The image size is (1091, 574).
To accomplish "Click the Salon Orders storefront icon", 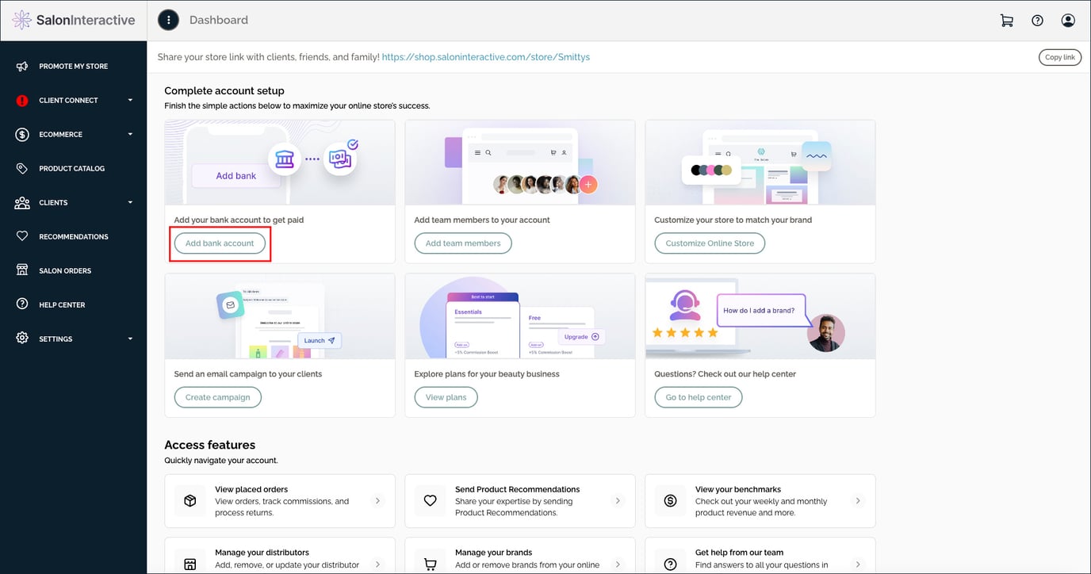I will pyautogui.click(x=22, y=270).
